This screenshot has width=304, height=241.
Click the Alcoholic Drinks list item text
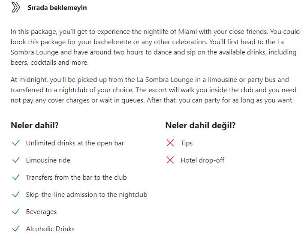[50, 229]
